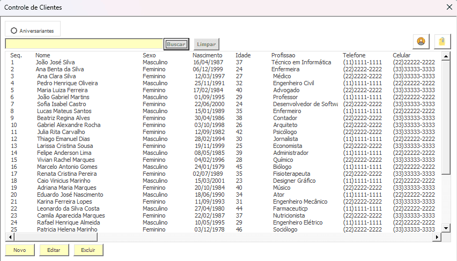
Task: Select the Aniversariantes radio button
Action: [14, 31]
